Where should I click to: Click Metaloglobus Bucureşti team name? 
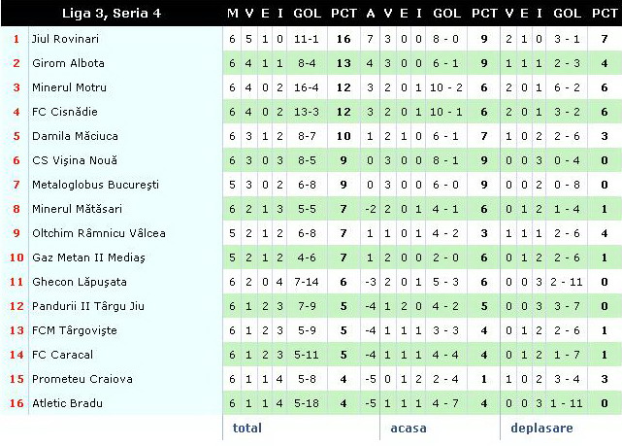coord(96,185)
